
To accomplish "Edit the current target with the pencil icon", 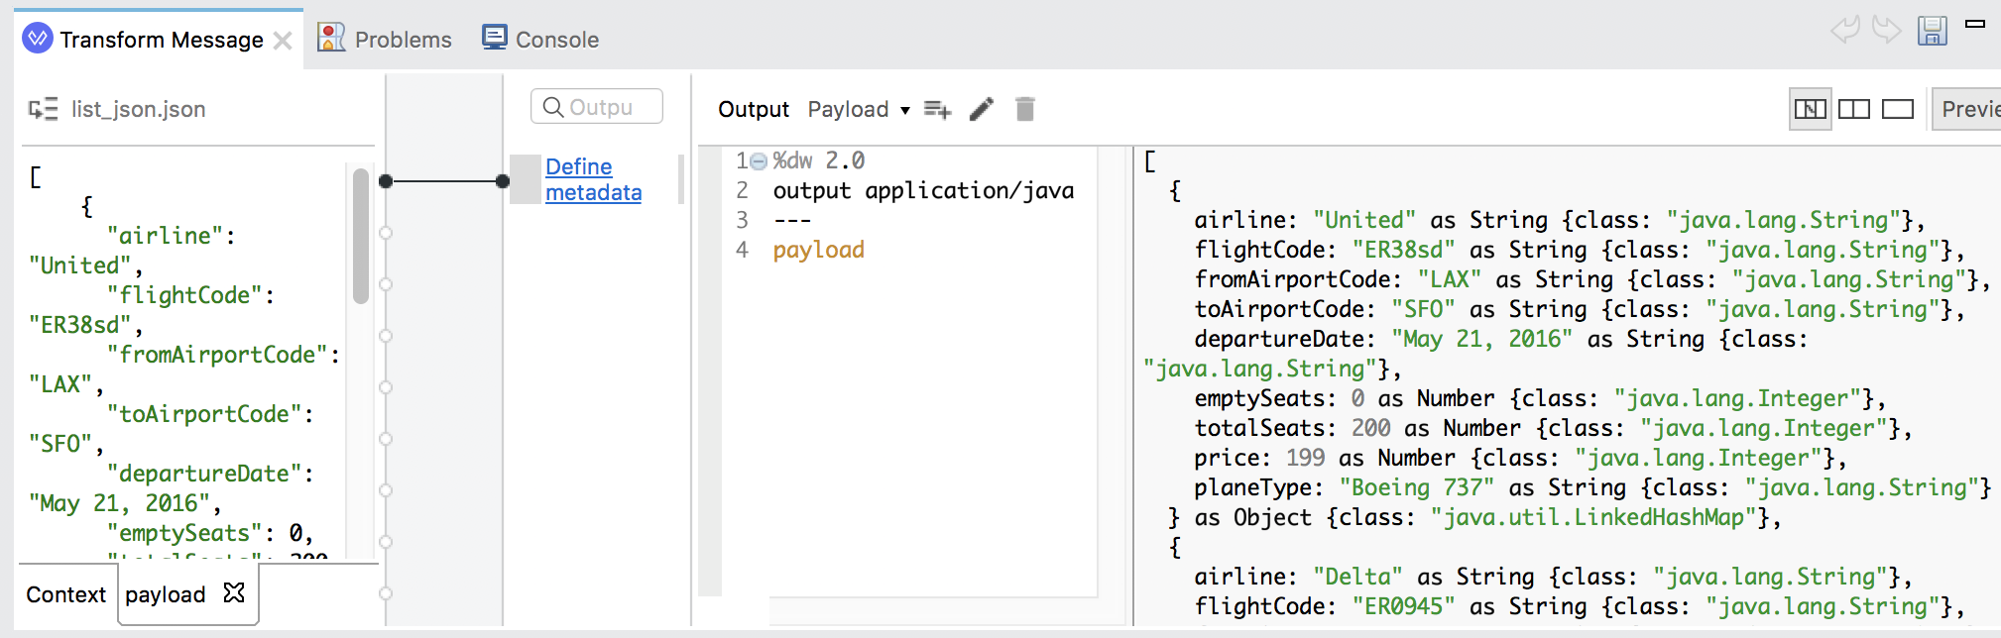I will (982, 109).
